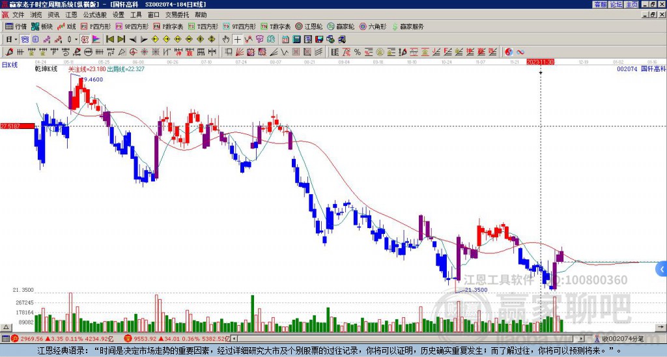Toggle the 权 adjustment button
This screenshot has height=357, width=667.
(x=85, y=40)
